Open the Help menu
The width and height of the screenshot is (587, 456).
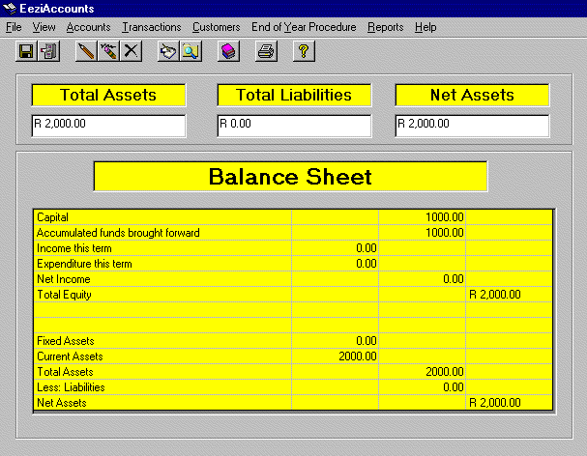[426, 27]
